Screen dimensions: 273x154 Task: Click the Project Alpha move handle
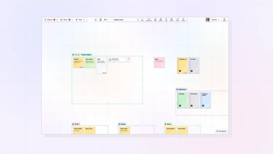coord(73,55)
